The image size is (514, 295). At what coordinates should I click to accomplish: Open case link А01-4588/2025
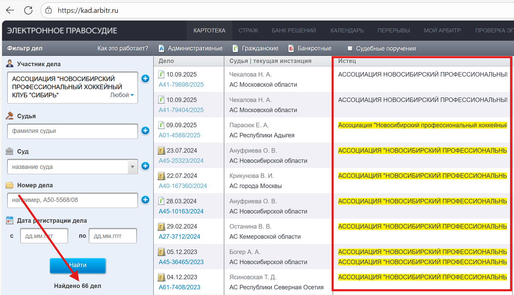click(x=179, y=135)
